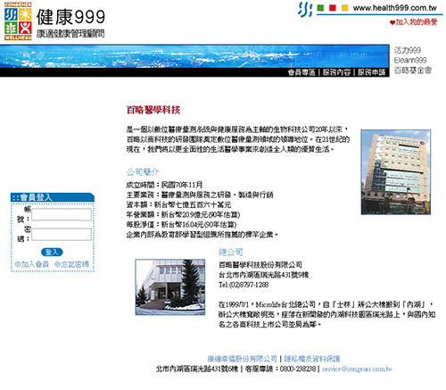This screenshot has width=446, height=390.
Task: Click the heart 加入我的最愛 link
Action: pyautogui.click(x=413, y=22)
